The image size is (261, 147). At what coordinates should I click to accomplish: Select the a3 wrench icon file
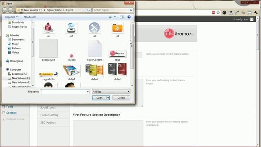click(94, 30)
